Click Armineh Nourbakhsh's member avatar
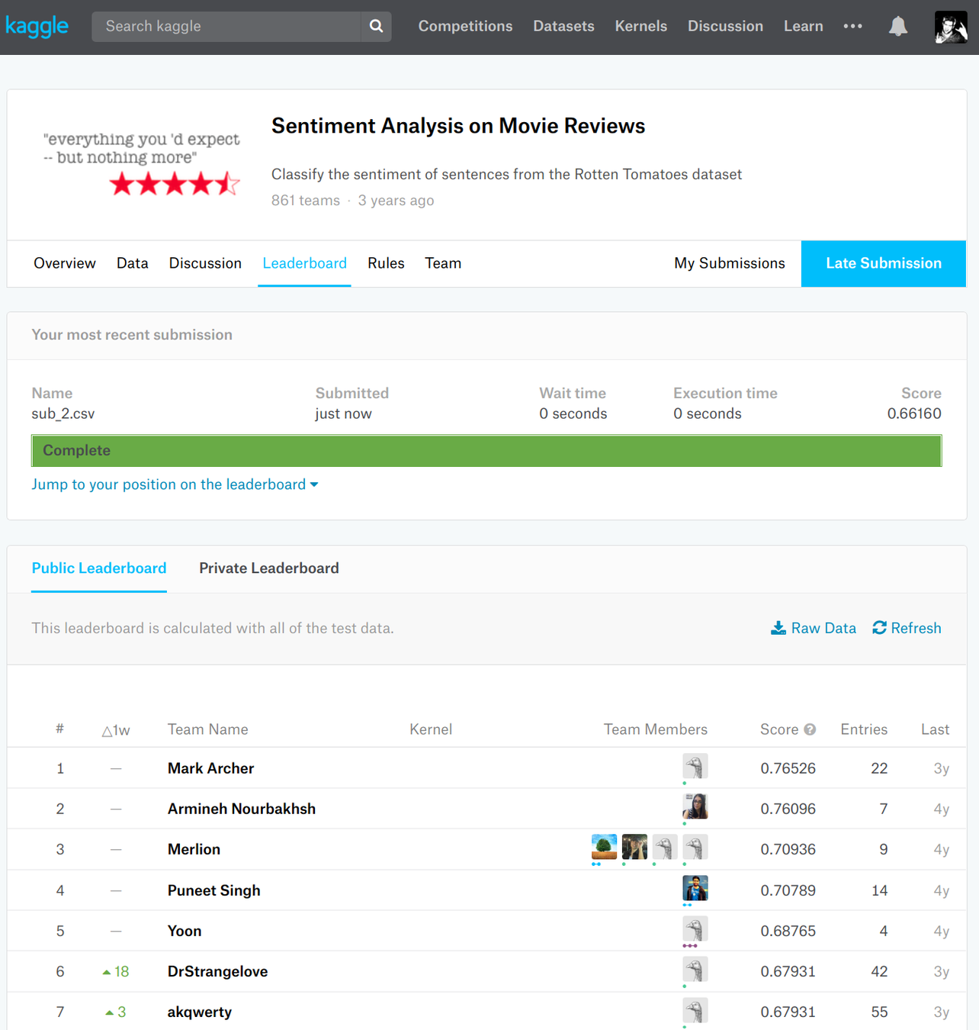The image size is (979, 1030). (695, 806)
